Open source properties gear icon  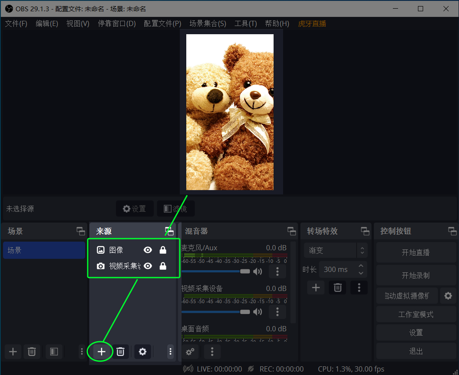143,352
